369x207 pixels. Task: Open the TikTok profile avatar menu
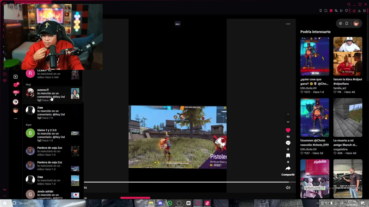[356, 24]
